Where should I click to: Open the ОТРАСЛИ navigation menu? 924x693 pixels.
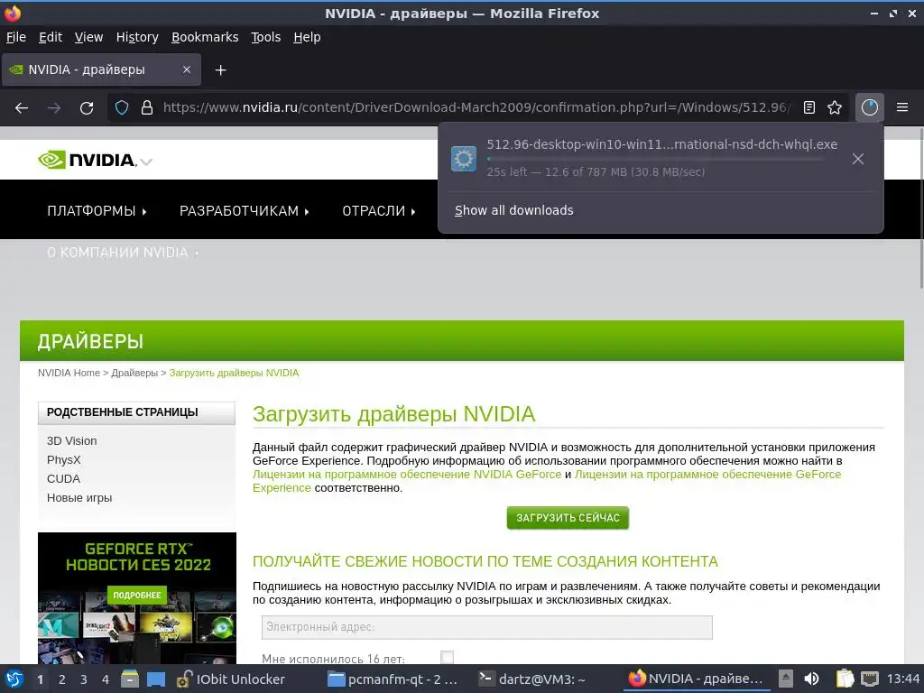click(379, 211)
